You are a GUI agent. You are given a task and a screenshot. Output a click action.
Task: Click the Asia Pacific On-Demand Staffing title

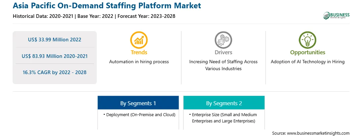click(x=107, y=6)
